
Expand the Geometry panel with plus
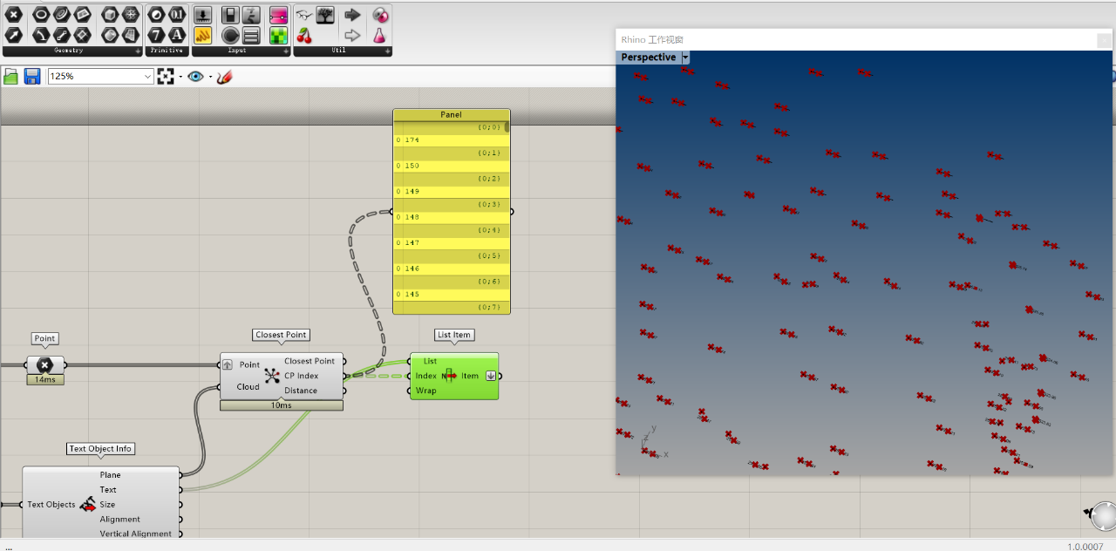(x=137, y=51)
